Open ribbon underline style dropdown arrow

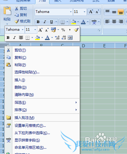tap(56, 22)
